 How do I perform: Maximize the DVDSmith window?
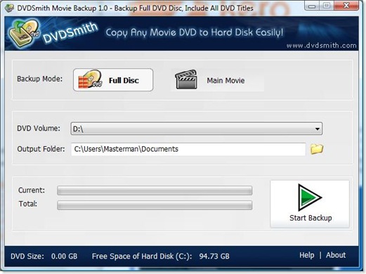[327, 6]
